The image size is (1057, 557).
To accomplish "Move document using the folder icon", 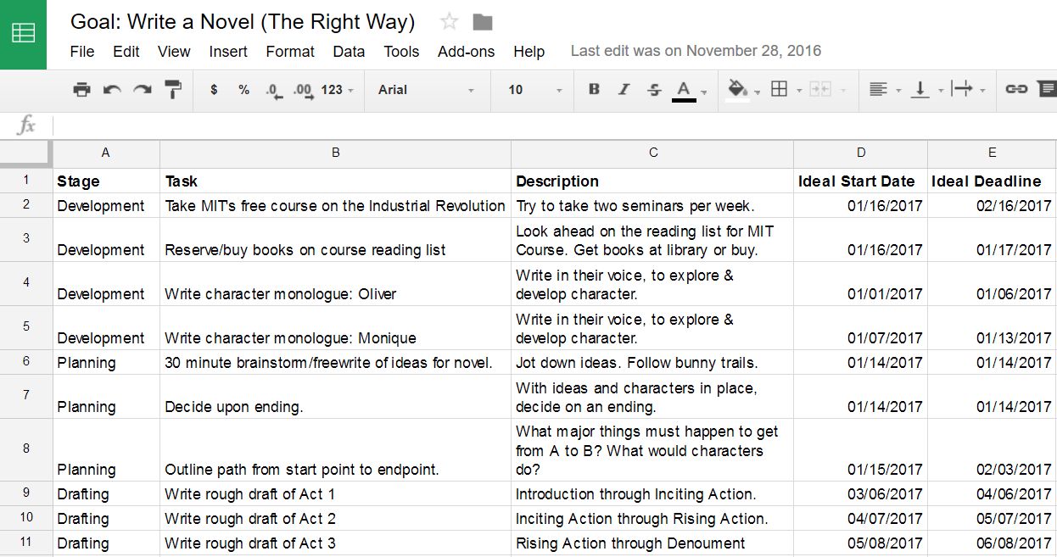I will coord(483,22).
